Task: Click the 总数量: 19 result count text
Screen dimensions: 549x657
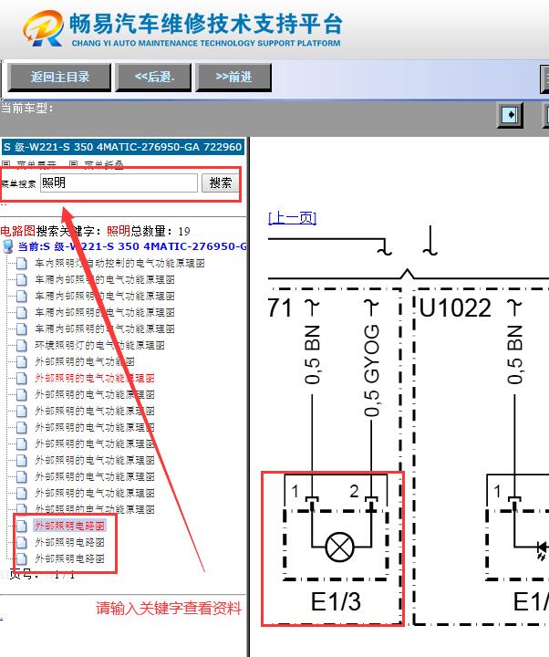Action: coord(161,231)
